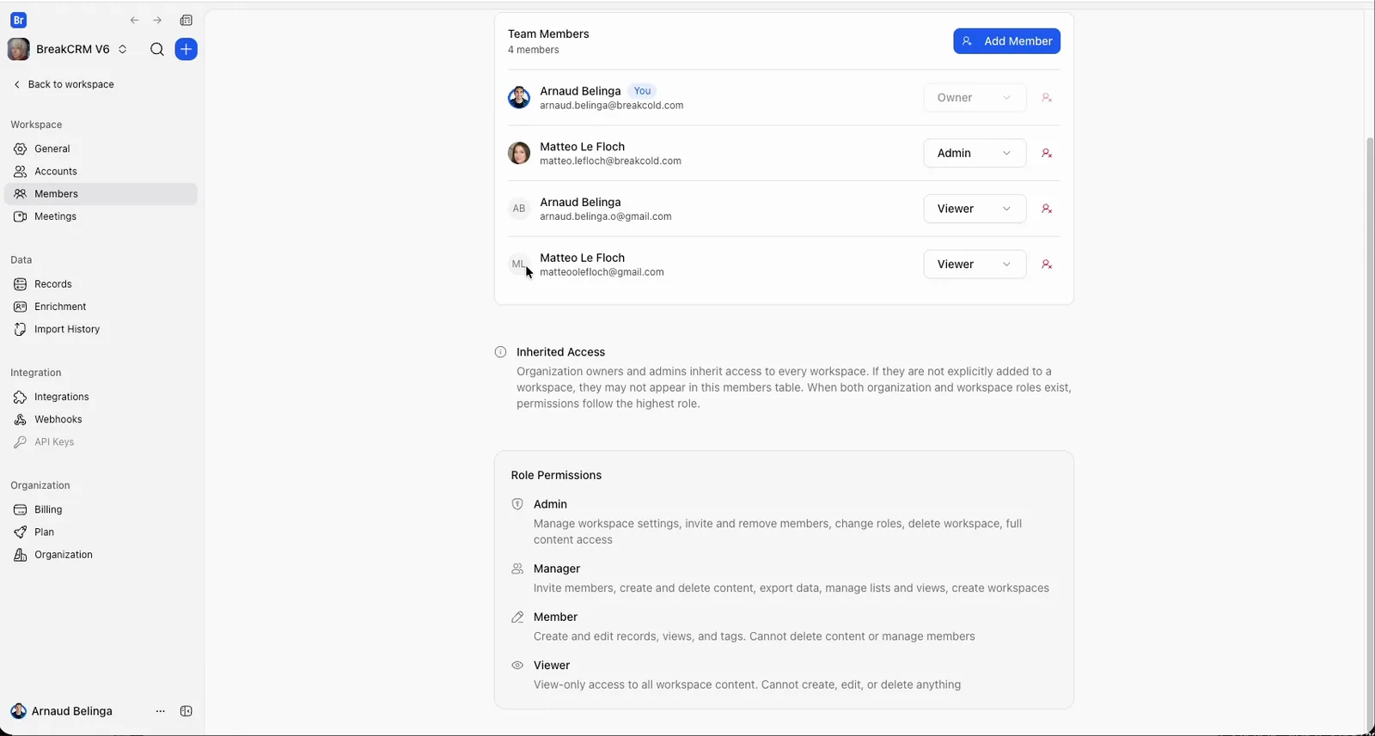Click the Add Member button
Screen dimensions: 1375x736
(1006, 41)
